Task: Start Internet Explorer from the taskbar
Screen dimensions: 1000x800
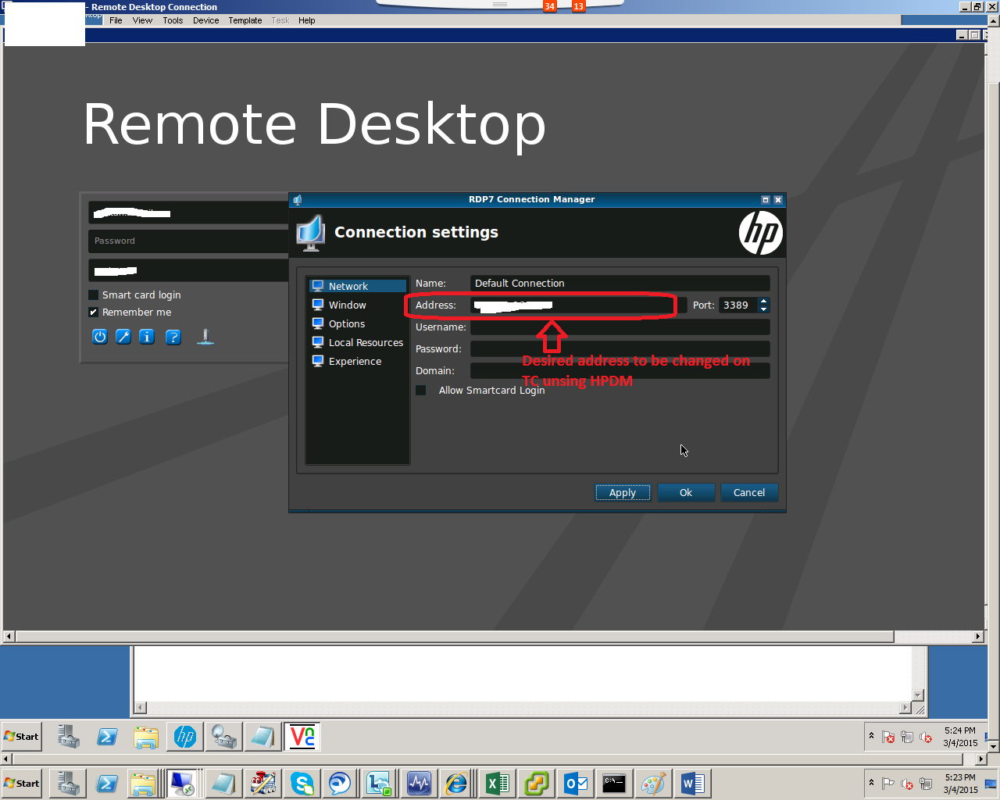Action: (x=459, y=783)
